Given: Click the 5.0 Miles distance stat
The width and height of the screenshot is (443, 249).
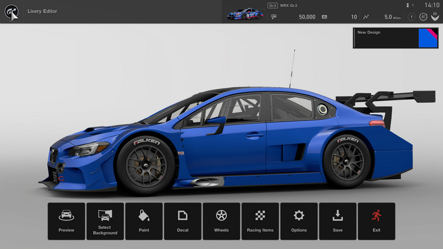Looking at the screenshot, I should (392, 17).
